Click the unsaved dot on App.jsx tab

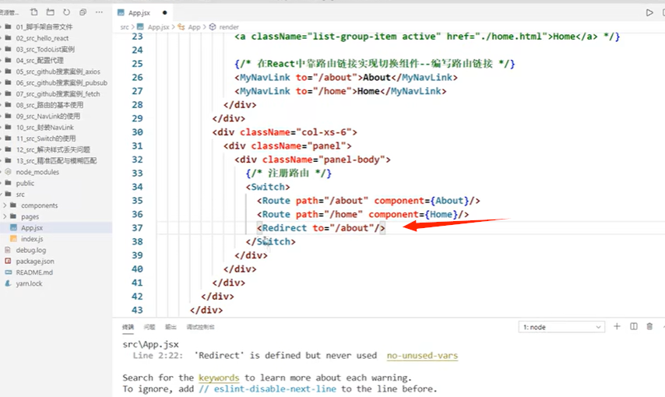165,12
